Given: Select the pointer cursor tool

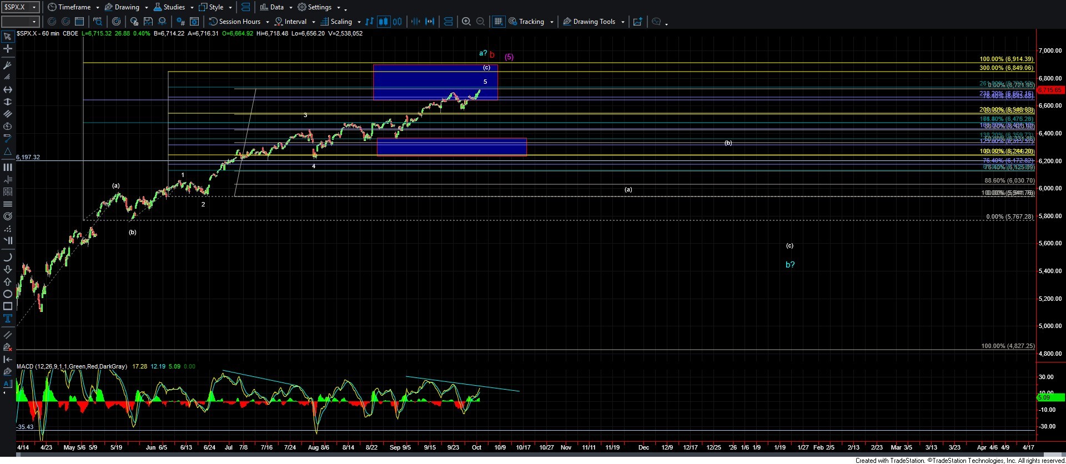Looking at the screenshot, I should [8, 37].
